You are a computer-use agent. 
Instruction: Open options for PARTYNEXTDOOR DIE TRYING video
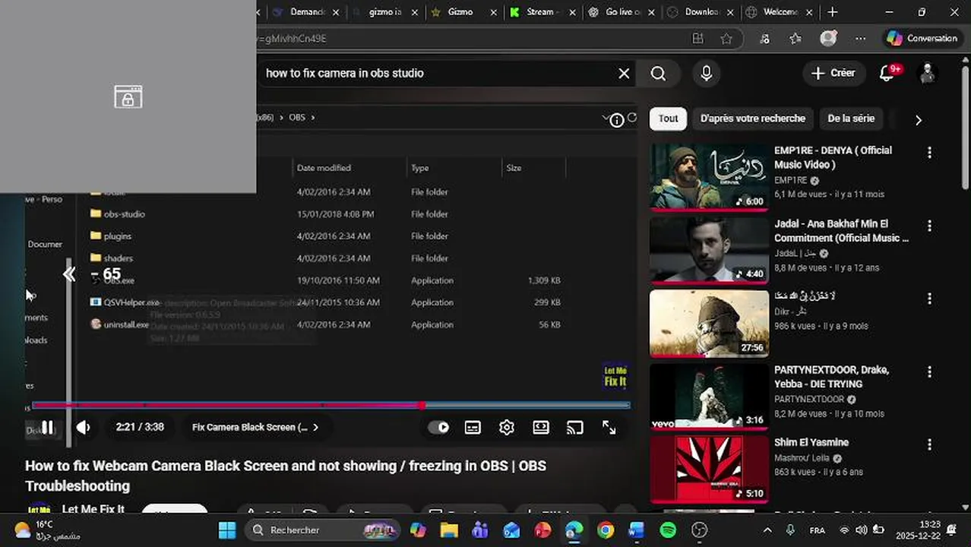tap(929, 372)
